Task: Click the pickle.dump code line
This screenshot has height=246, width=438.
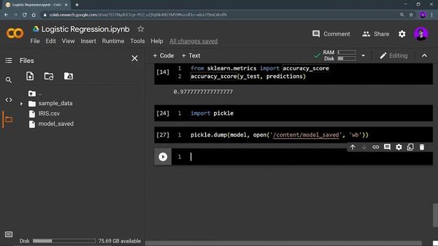Action: 279,135
